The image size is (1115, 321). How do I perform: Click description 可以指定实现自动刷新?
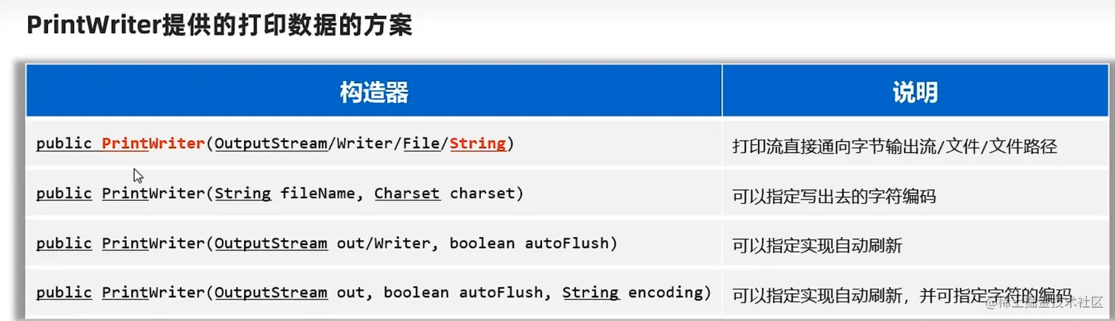816,246
